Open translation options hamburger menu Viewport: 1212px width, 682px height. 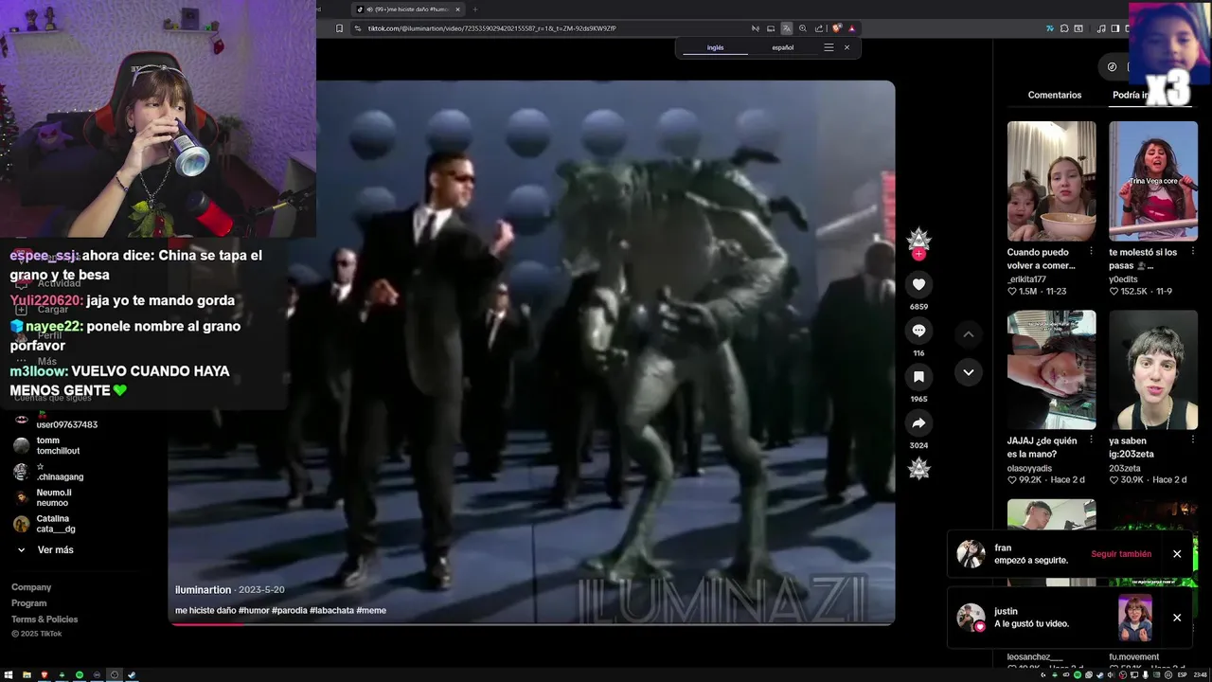[x=829, y=47]
